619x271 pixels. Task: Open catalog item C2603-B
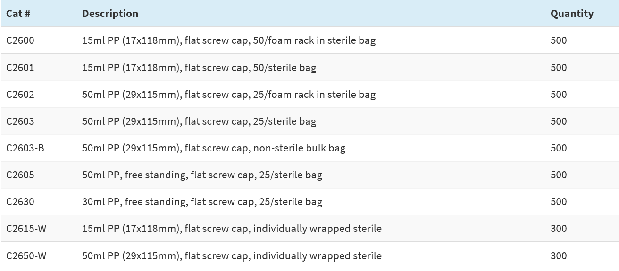[x=25, y=148]
